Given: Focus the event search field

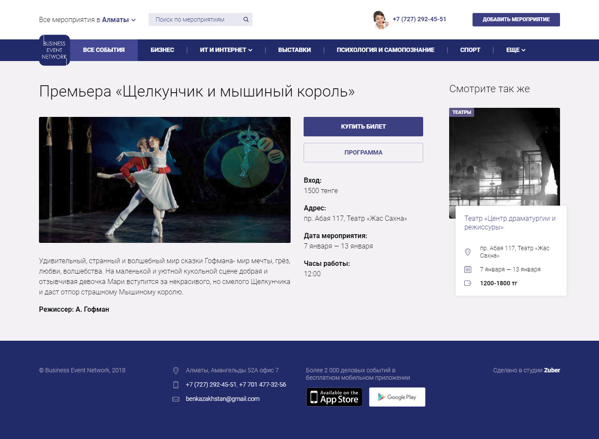Looking at the screenshot, I should tap(195, 19).
